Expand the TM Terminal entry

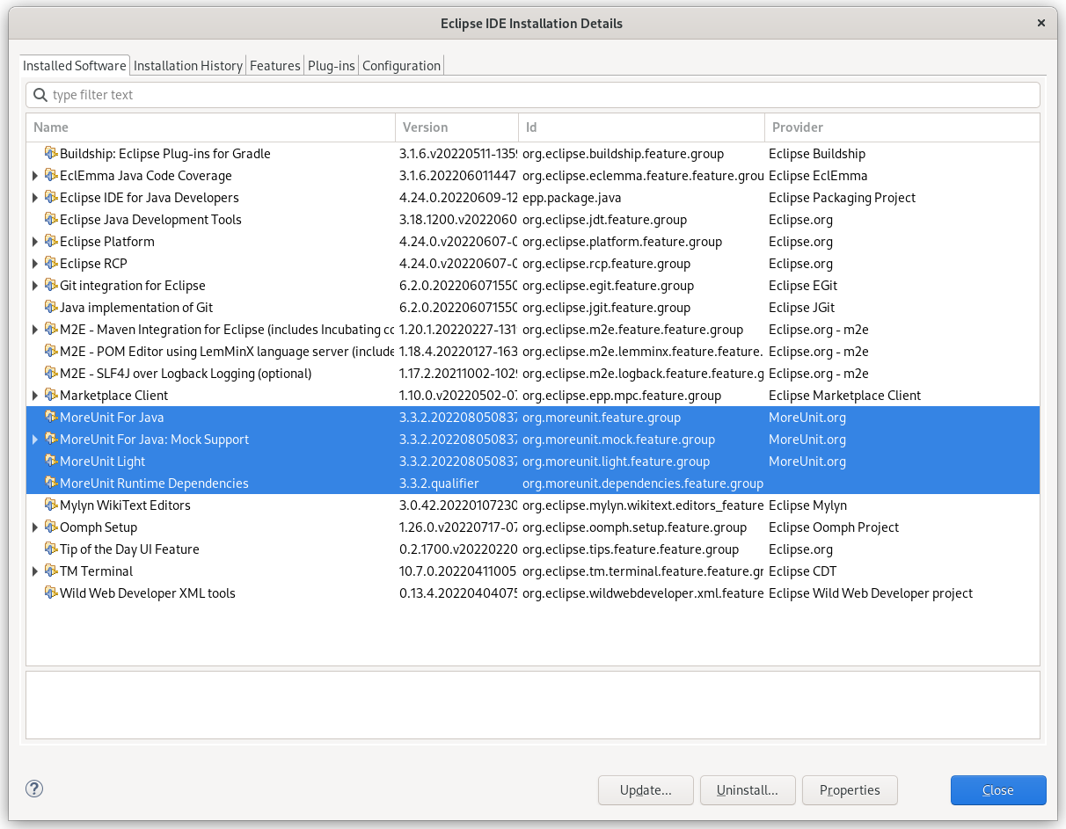pyautogui.click(x=35, y=571)
